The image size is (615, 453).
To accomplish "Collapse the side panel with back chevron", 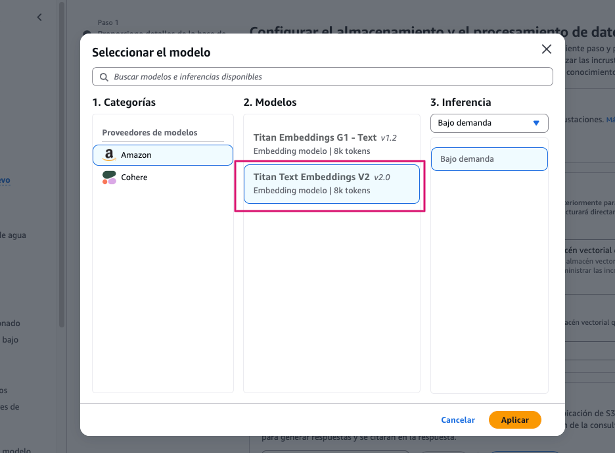I will [39, 17].
